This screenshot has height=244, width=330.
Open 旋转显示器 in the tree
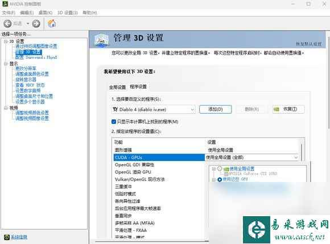click(x=26, y=80)
